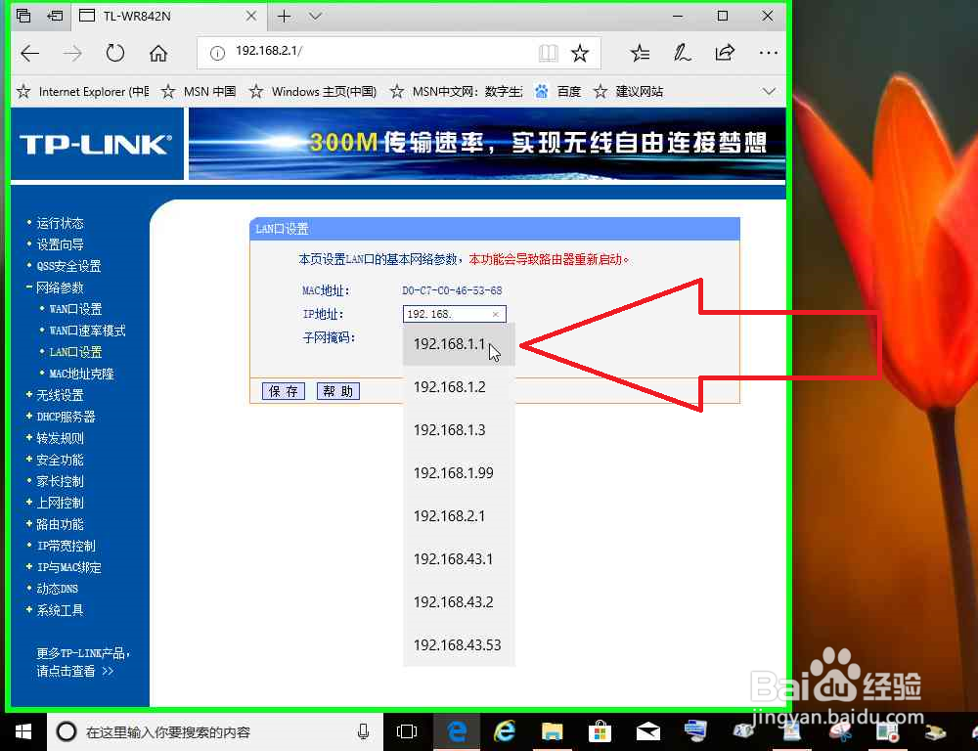Open 动态DNS in the sidebar
Viewport: 978px width, 751px height.
58,589
